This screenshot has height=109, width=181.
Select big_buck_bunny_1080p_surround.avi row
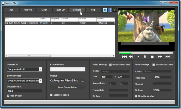pyautogui.click(x=60, y=23)
